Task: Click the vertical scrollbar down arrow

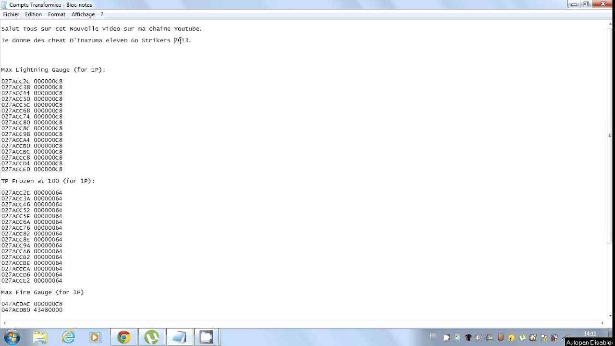Action: pos(610,315)
